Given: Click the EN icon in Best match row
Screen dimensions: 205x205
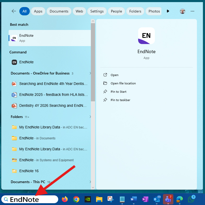Looking at the screenshot, I should pyautogui.click(x=14, y=38).
